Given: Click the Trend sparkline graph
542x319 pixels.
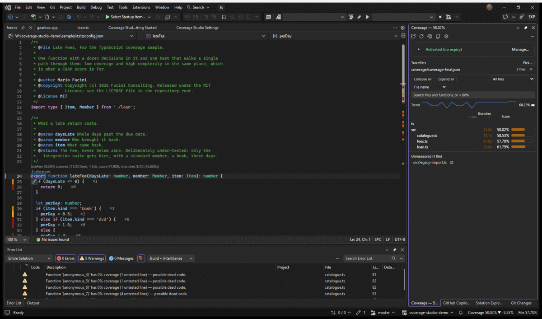Looking at the screenshot, I should tap(469, 105).
